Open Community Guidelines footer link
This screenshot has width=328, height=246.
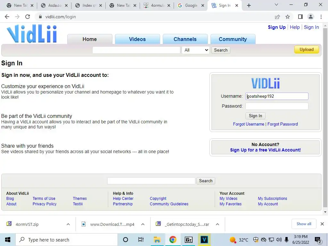coord(169,204)
